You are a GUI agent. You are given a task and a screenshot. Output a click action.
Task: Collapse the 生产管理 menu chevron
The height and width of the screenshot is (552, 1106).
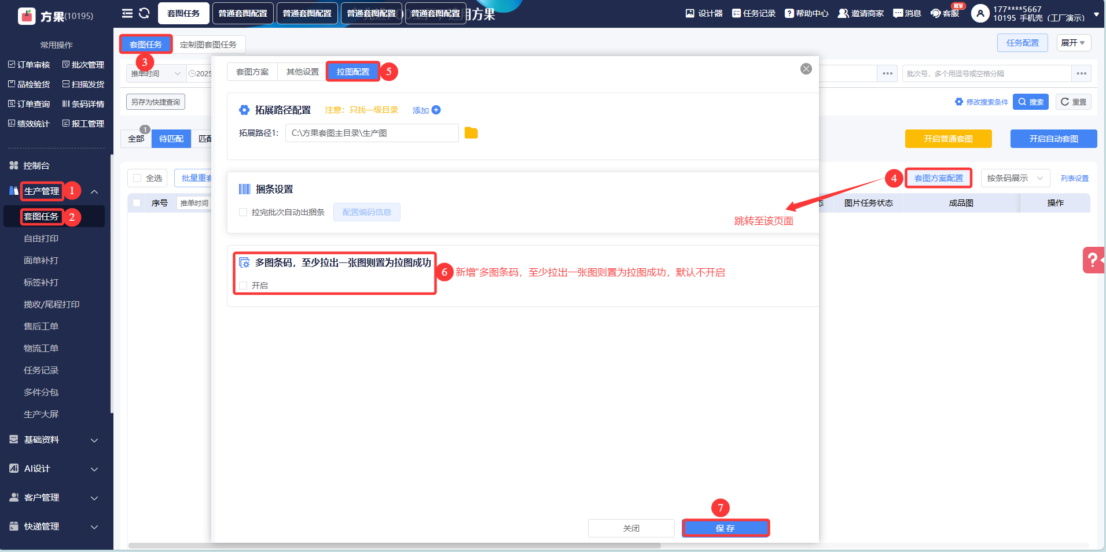[94, 191]
